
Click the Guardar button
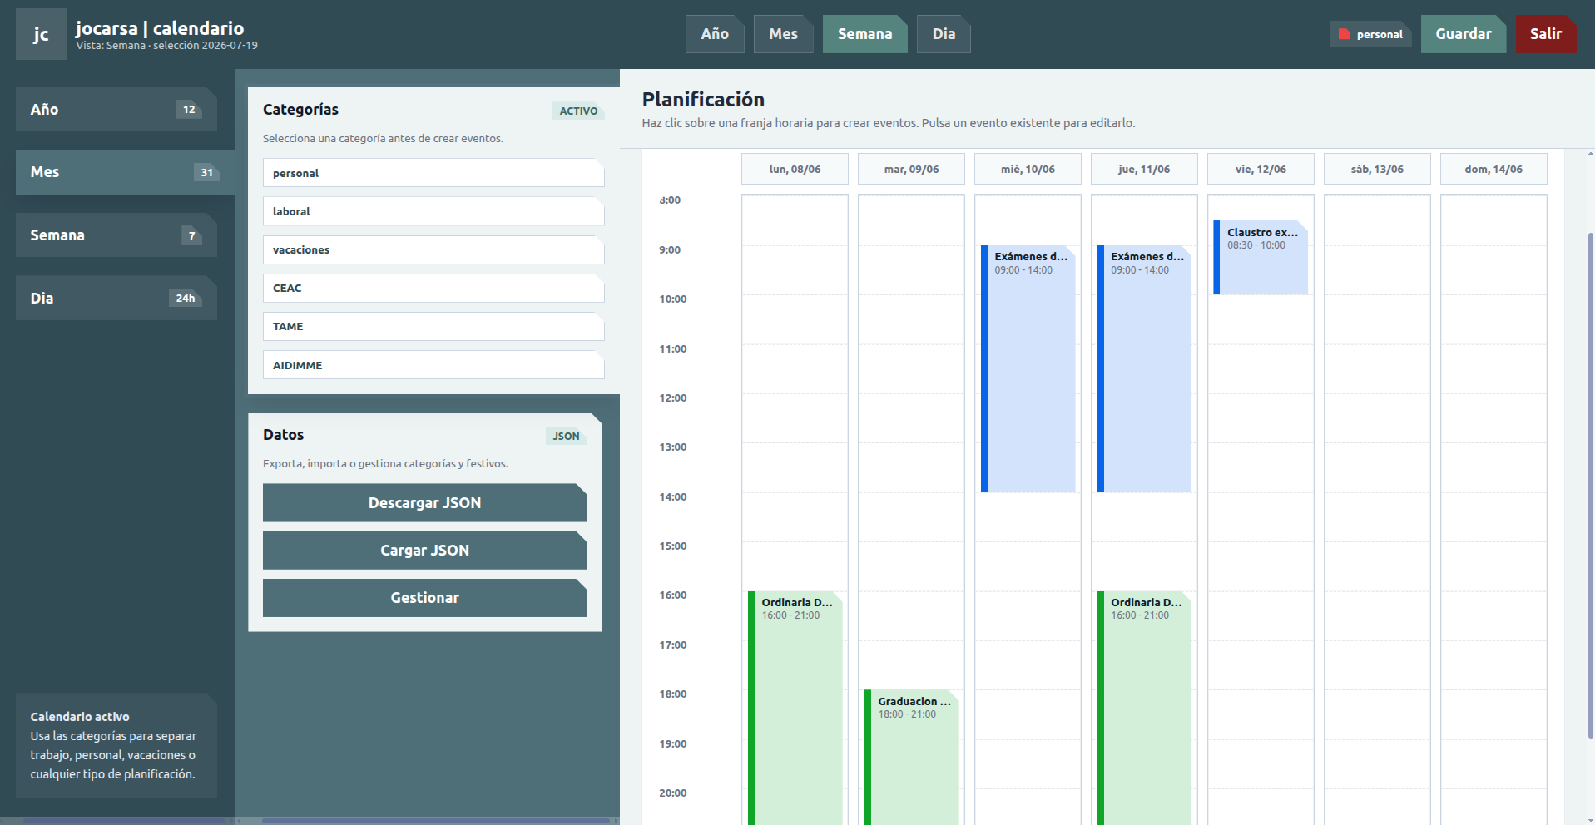click(1463, 34)
